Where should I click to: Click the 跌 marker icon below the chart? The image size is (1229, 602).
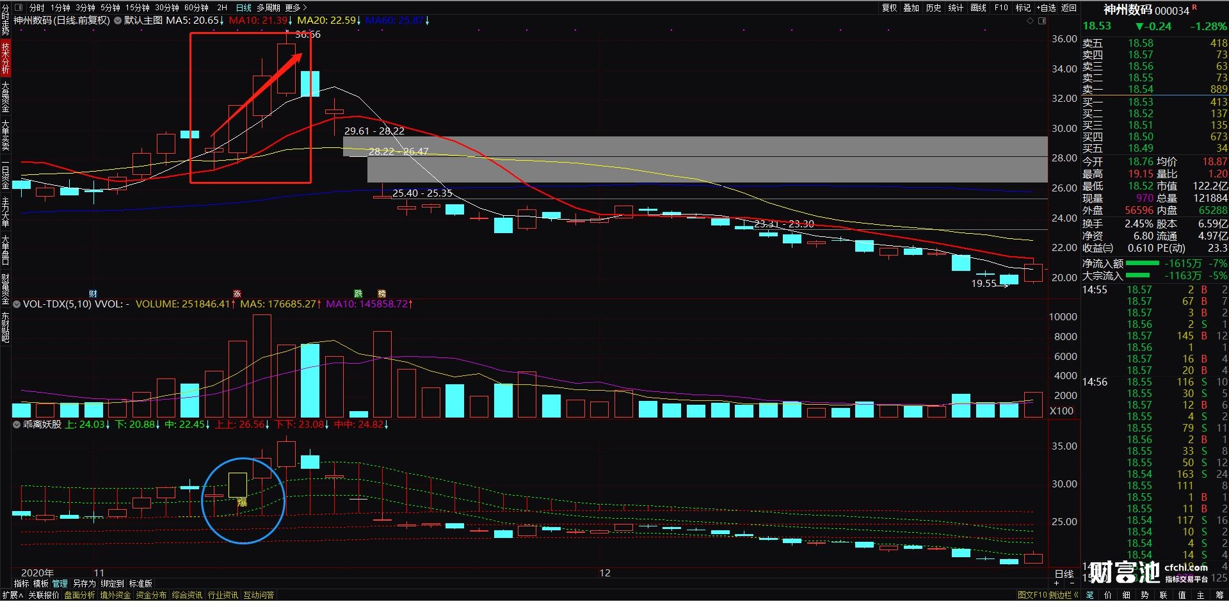(358, 294)
